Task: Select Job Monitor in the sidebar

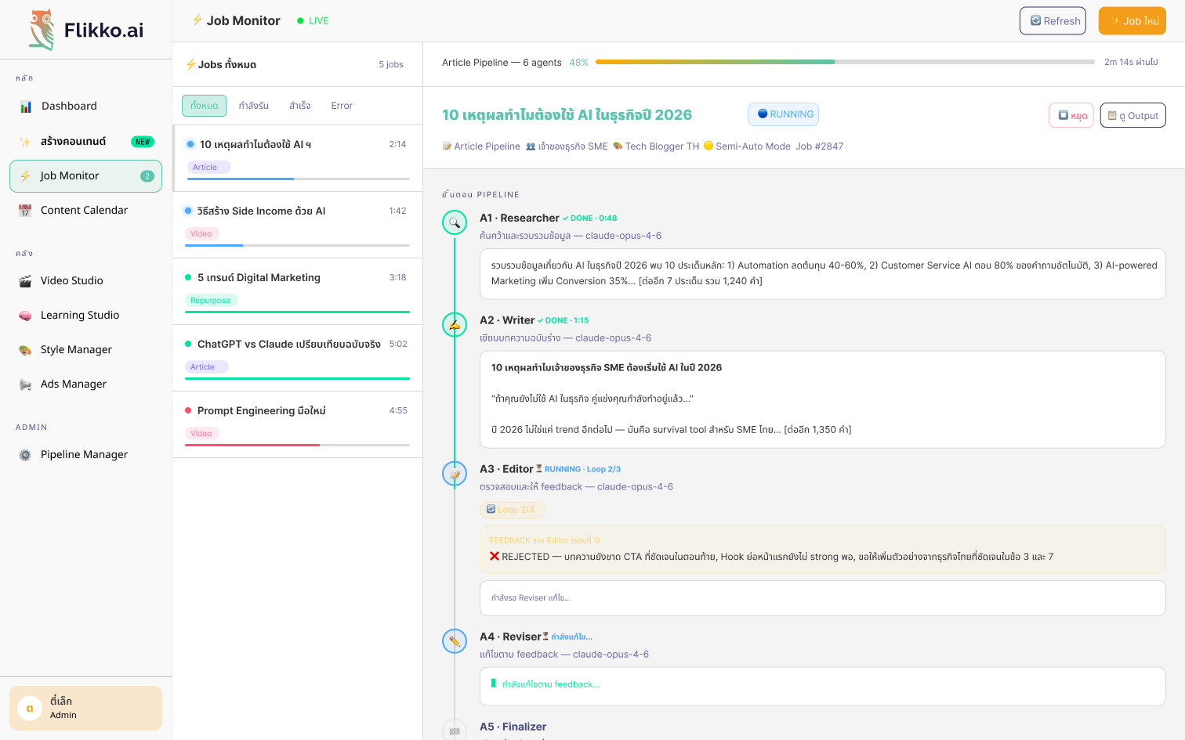Action: [85, 176]
